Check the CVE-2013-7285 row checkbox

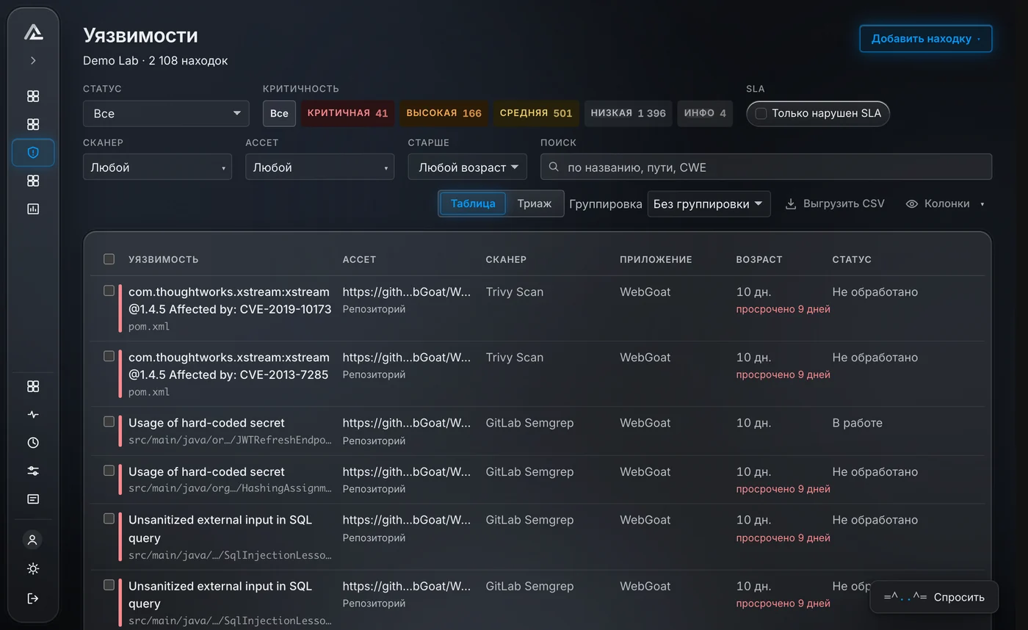109,356
